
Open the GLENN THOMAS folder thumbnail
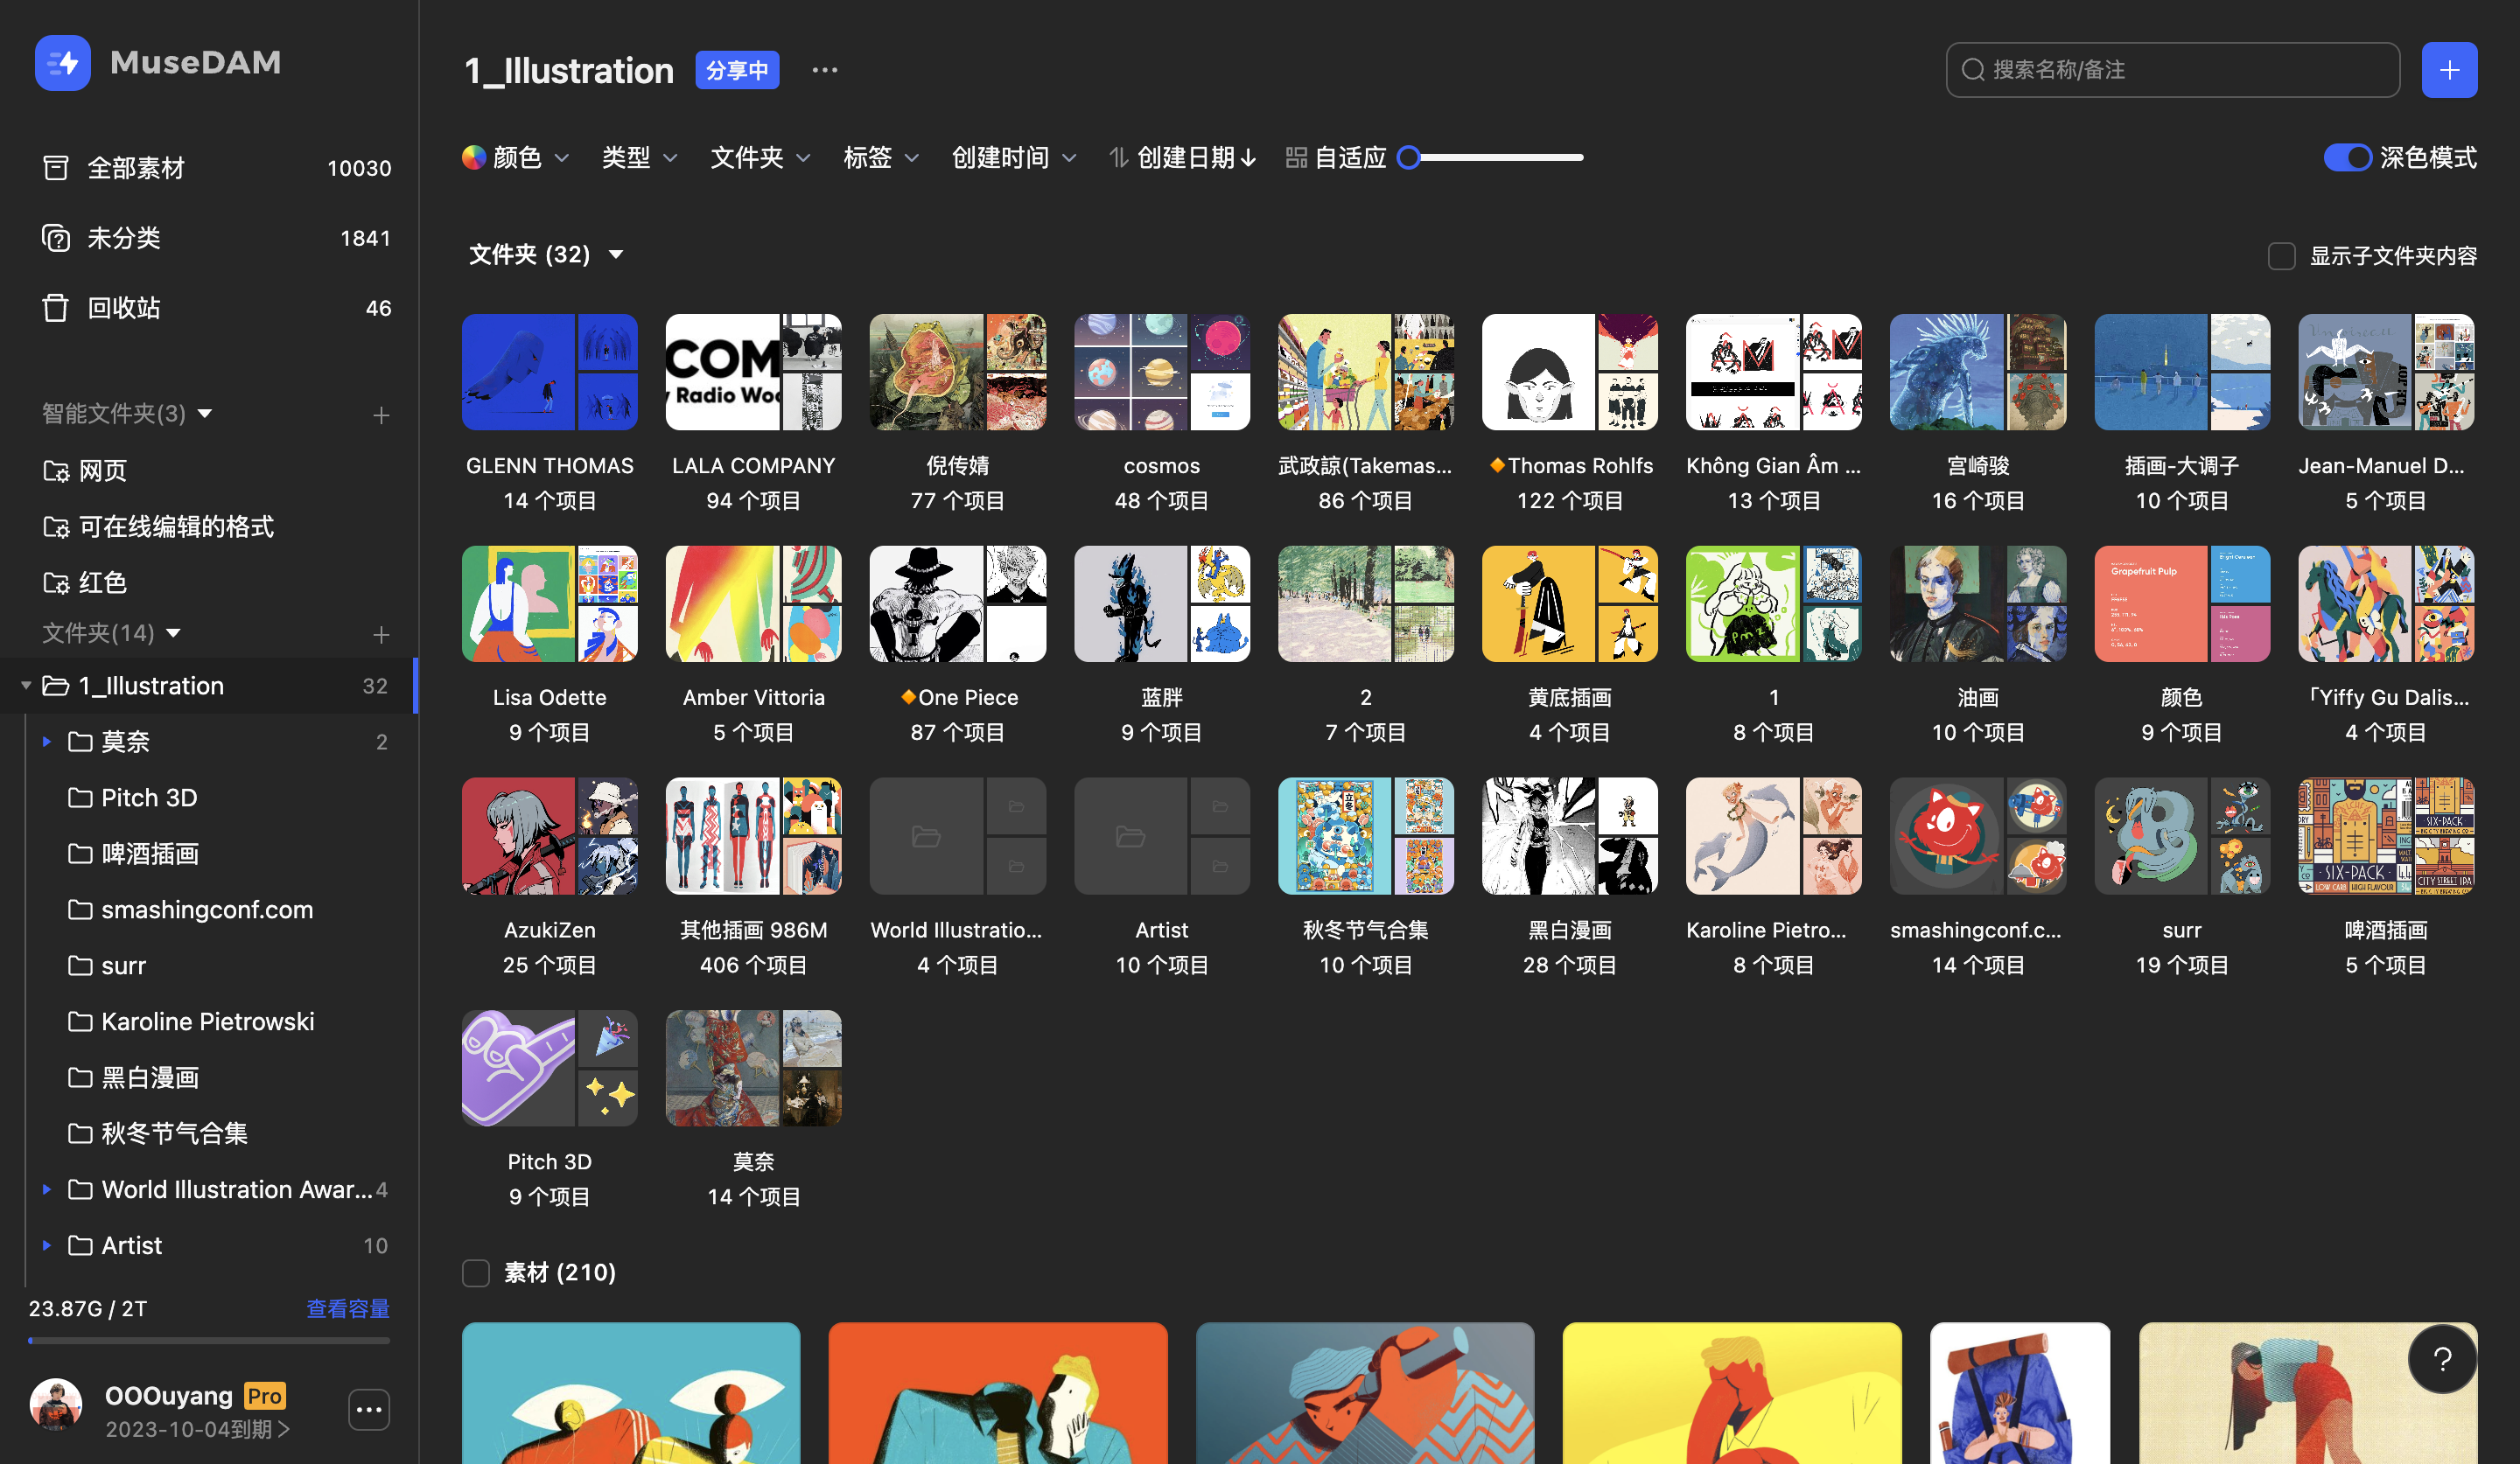[x=550, y=372]
